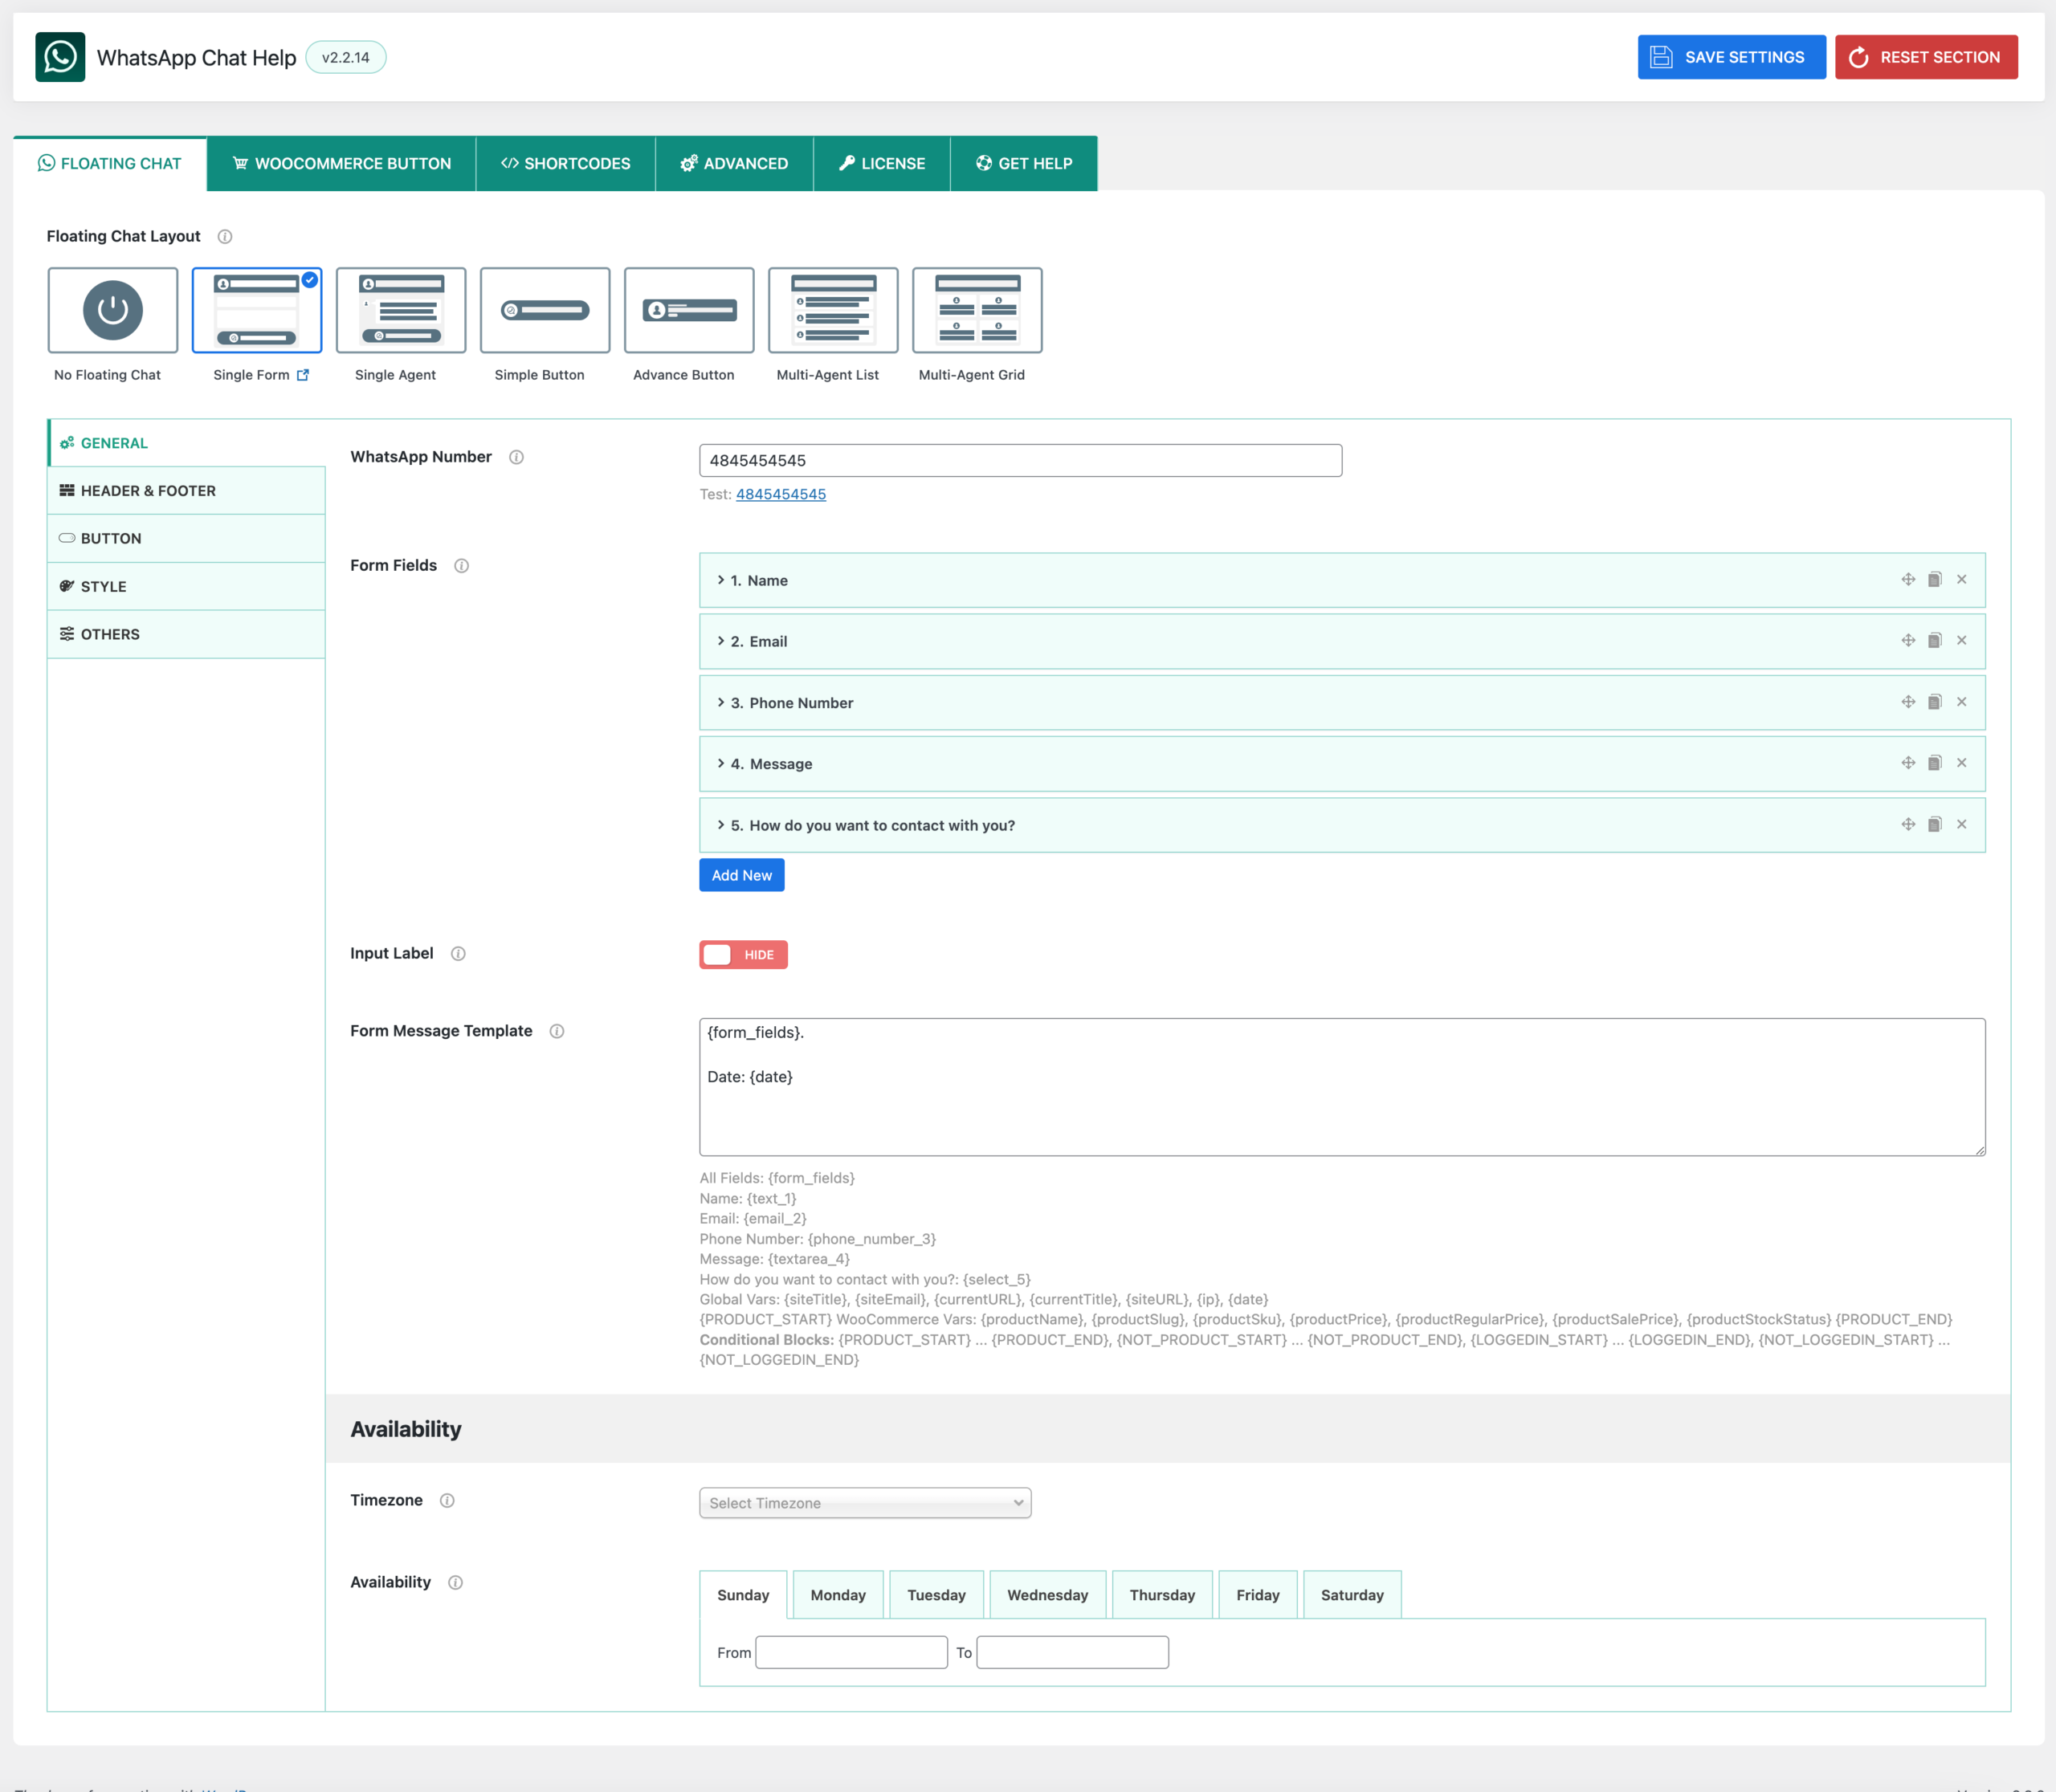Duplicate the 'How do you want to contact' field

1935,825
